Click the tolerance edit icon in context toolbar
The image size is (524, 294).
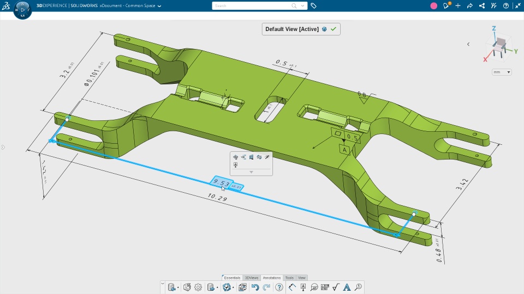[243, 157]
